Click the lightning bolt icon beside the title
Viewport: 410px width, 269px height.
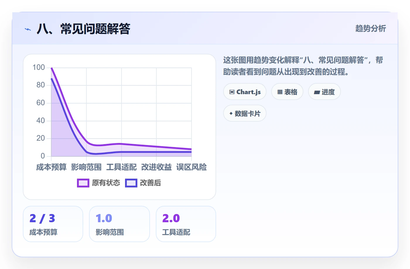pos(28,29)
